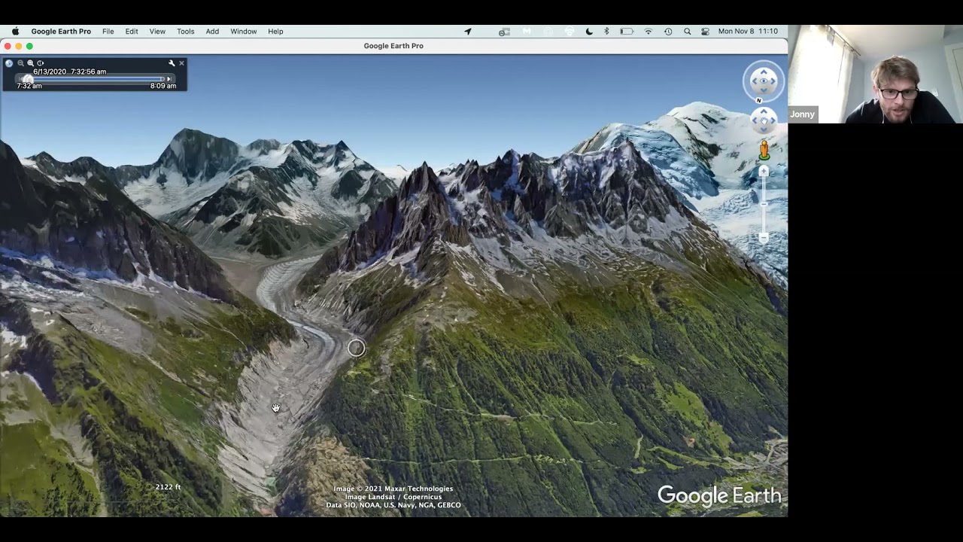
Task: Open the View menu
Action: (157, 32)
